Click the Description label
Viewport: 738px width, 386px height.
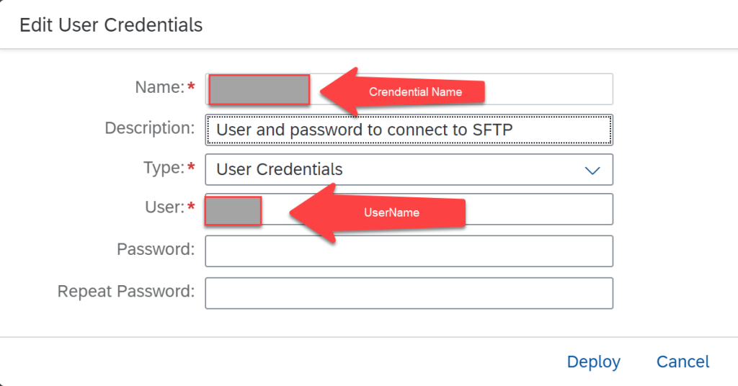(150, 128)
